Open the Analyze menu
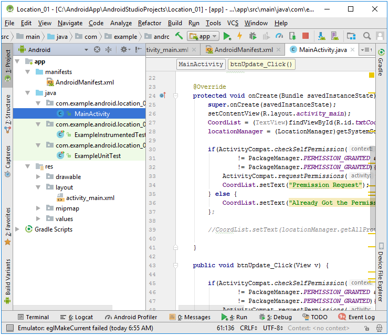 [x=121, y=23]
